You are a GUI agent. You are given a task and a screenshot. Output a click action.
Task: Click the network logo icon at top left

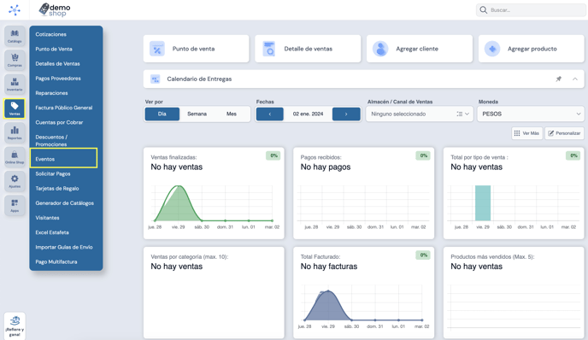(x=15, y=10)
